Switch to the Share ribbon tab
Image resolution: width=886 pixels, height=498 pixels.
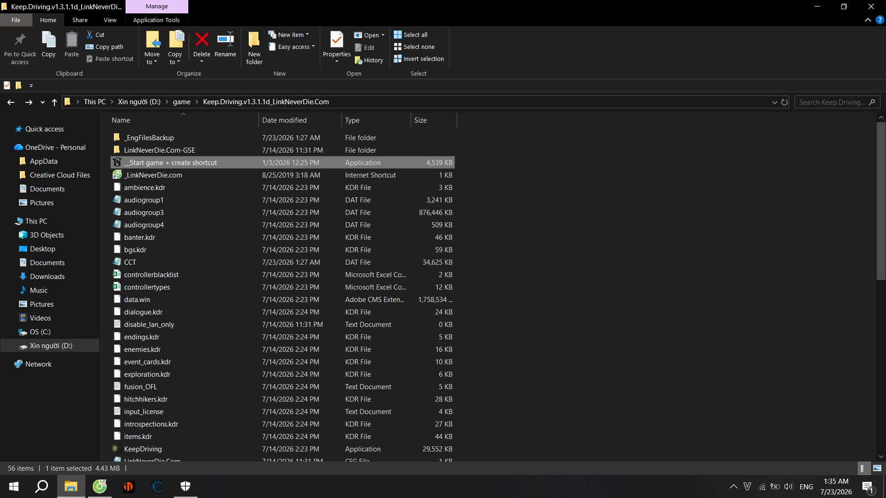pos(80,20)
